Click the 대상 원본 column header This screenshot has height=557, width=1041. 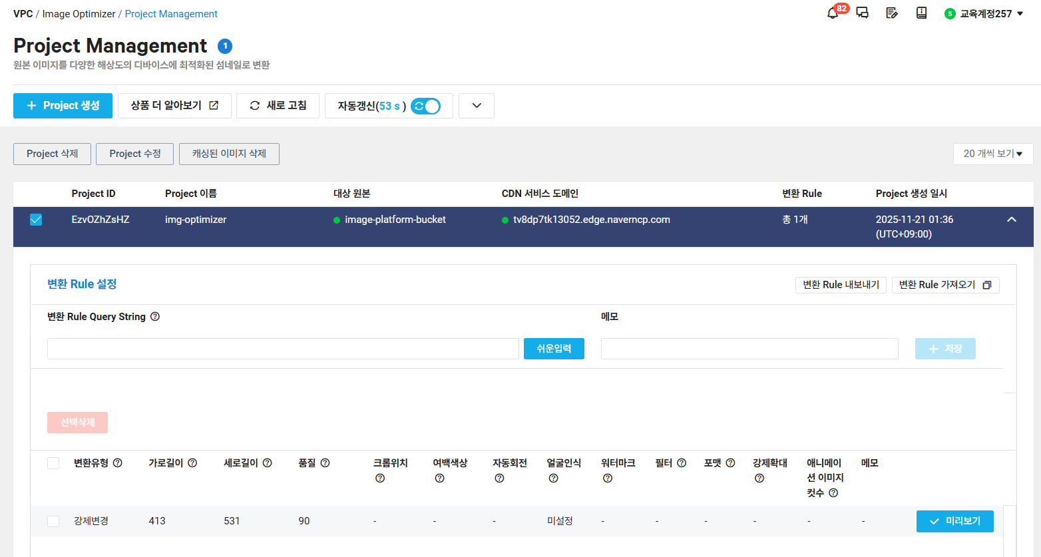[351, 194]
